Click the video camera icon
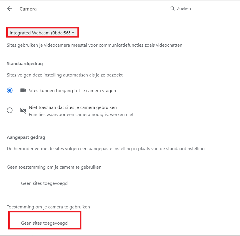Image resolution: width=240 pixels, height=236 pixels. pos(23,90)
